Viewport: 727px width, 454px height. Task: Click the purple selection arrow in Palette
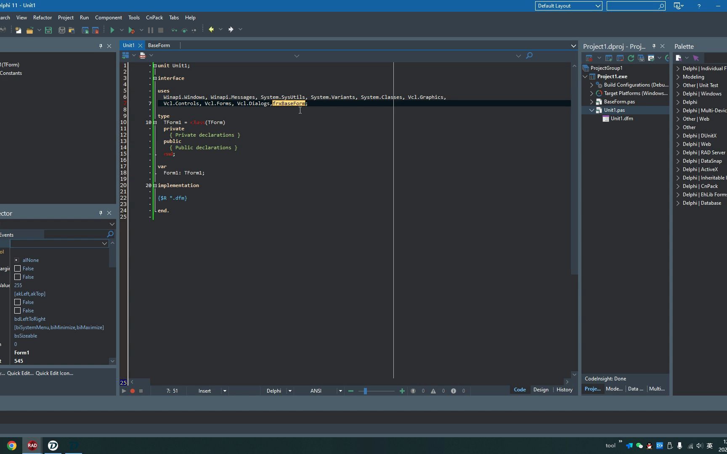tap(696, 58)
